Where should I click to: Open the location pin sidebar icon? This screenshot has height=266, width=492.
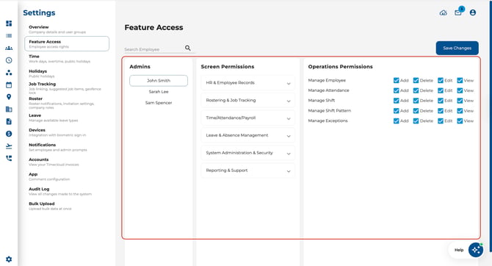coord(9,97)
